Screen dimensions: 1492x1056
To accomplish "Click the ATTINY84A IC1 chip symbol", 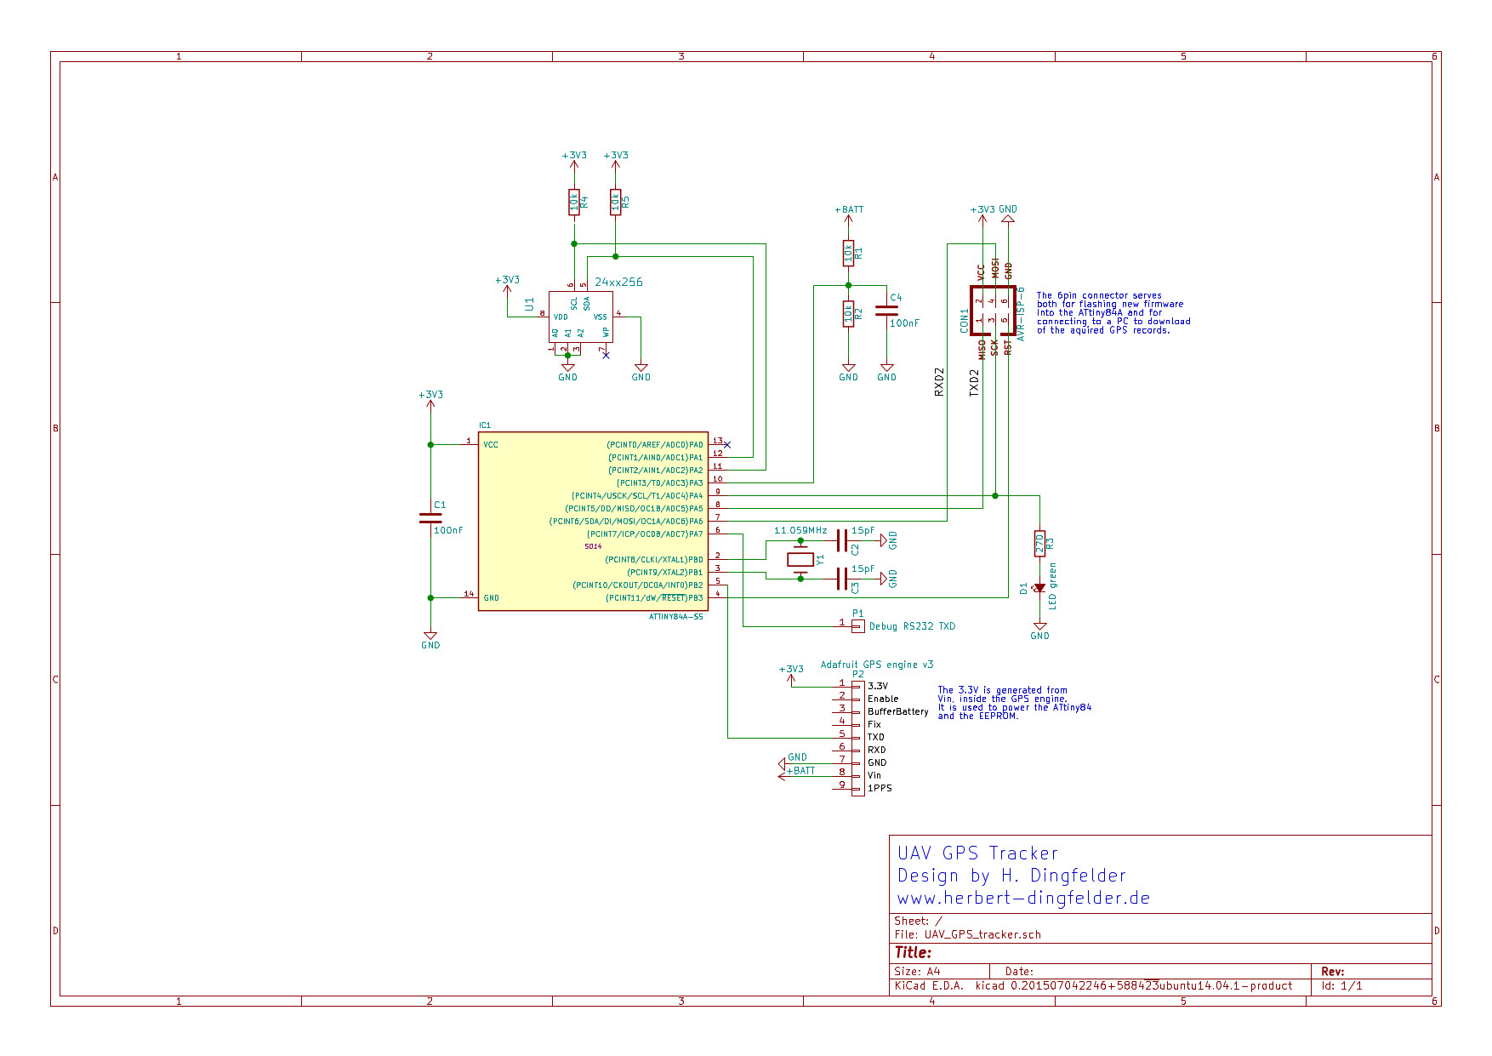I will 593,521.
